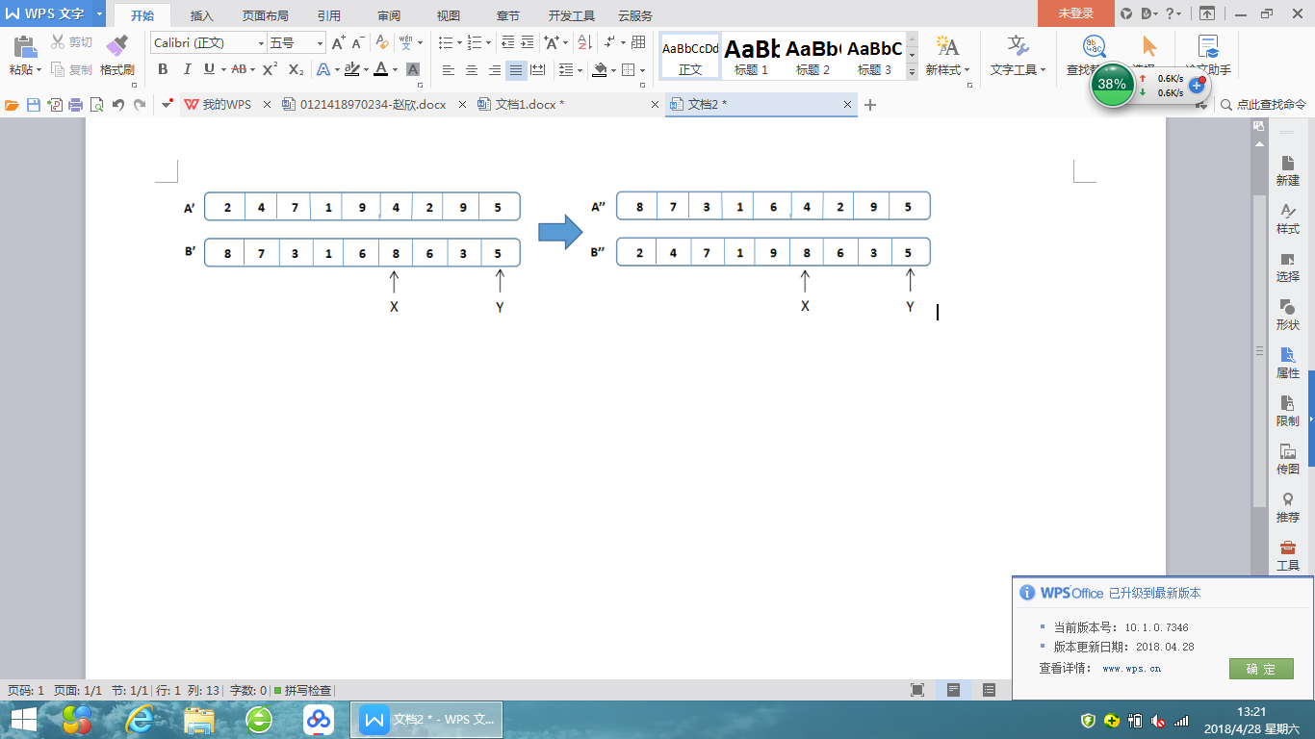Toggle bold formatting
The image size is (1315, 739).
point(163,69)
